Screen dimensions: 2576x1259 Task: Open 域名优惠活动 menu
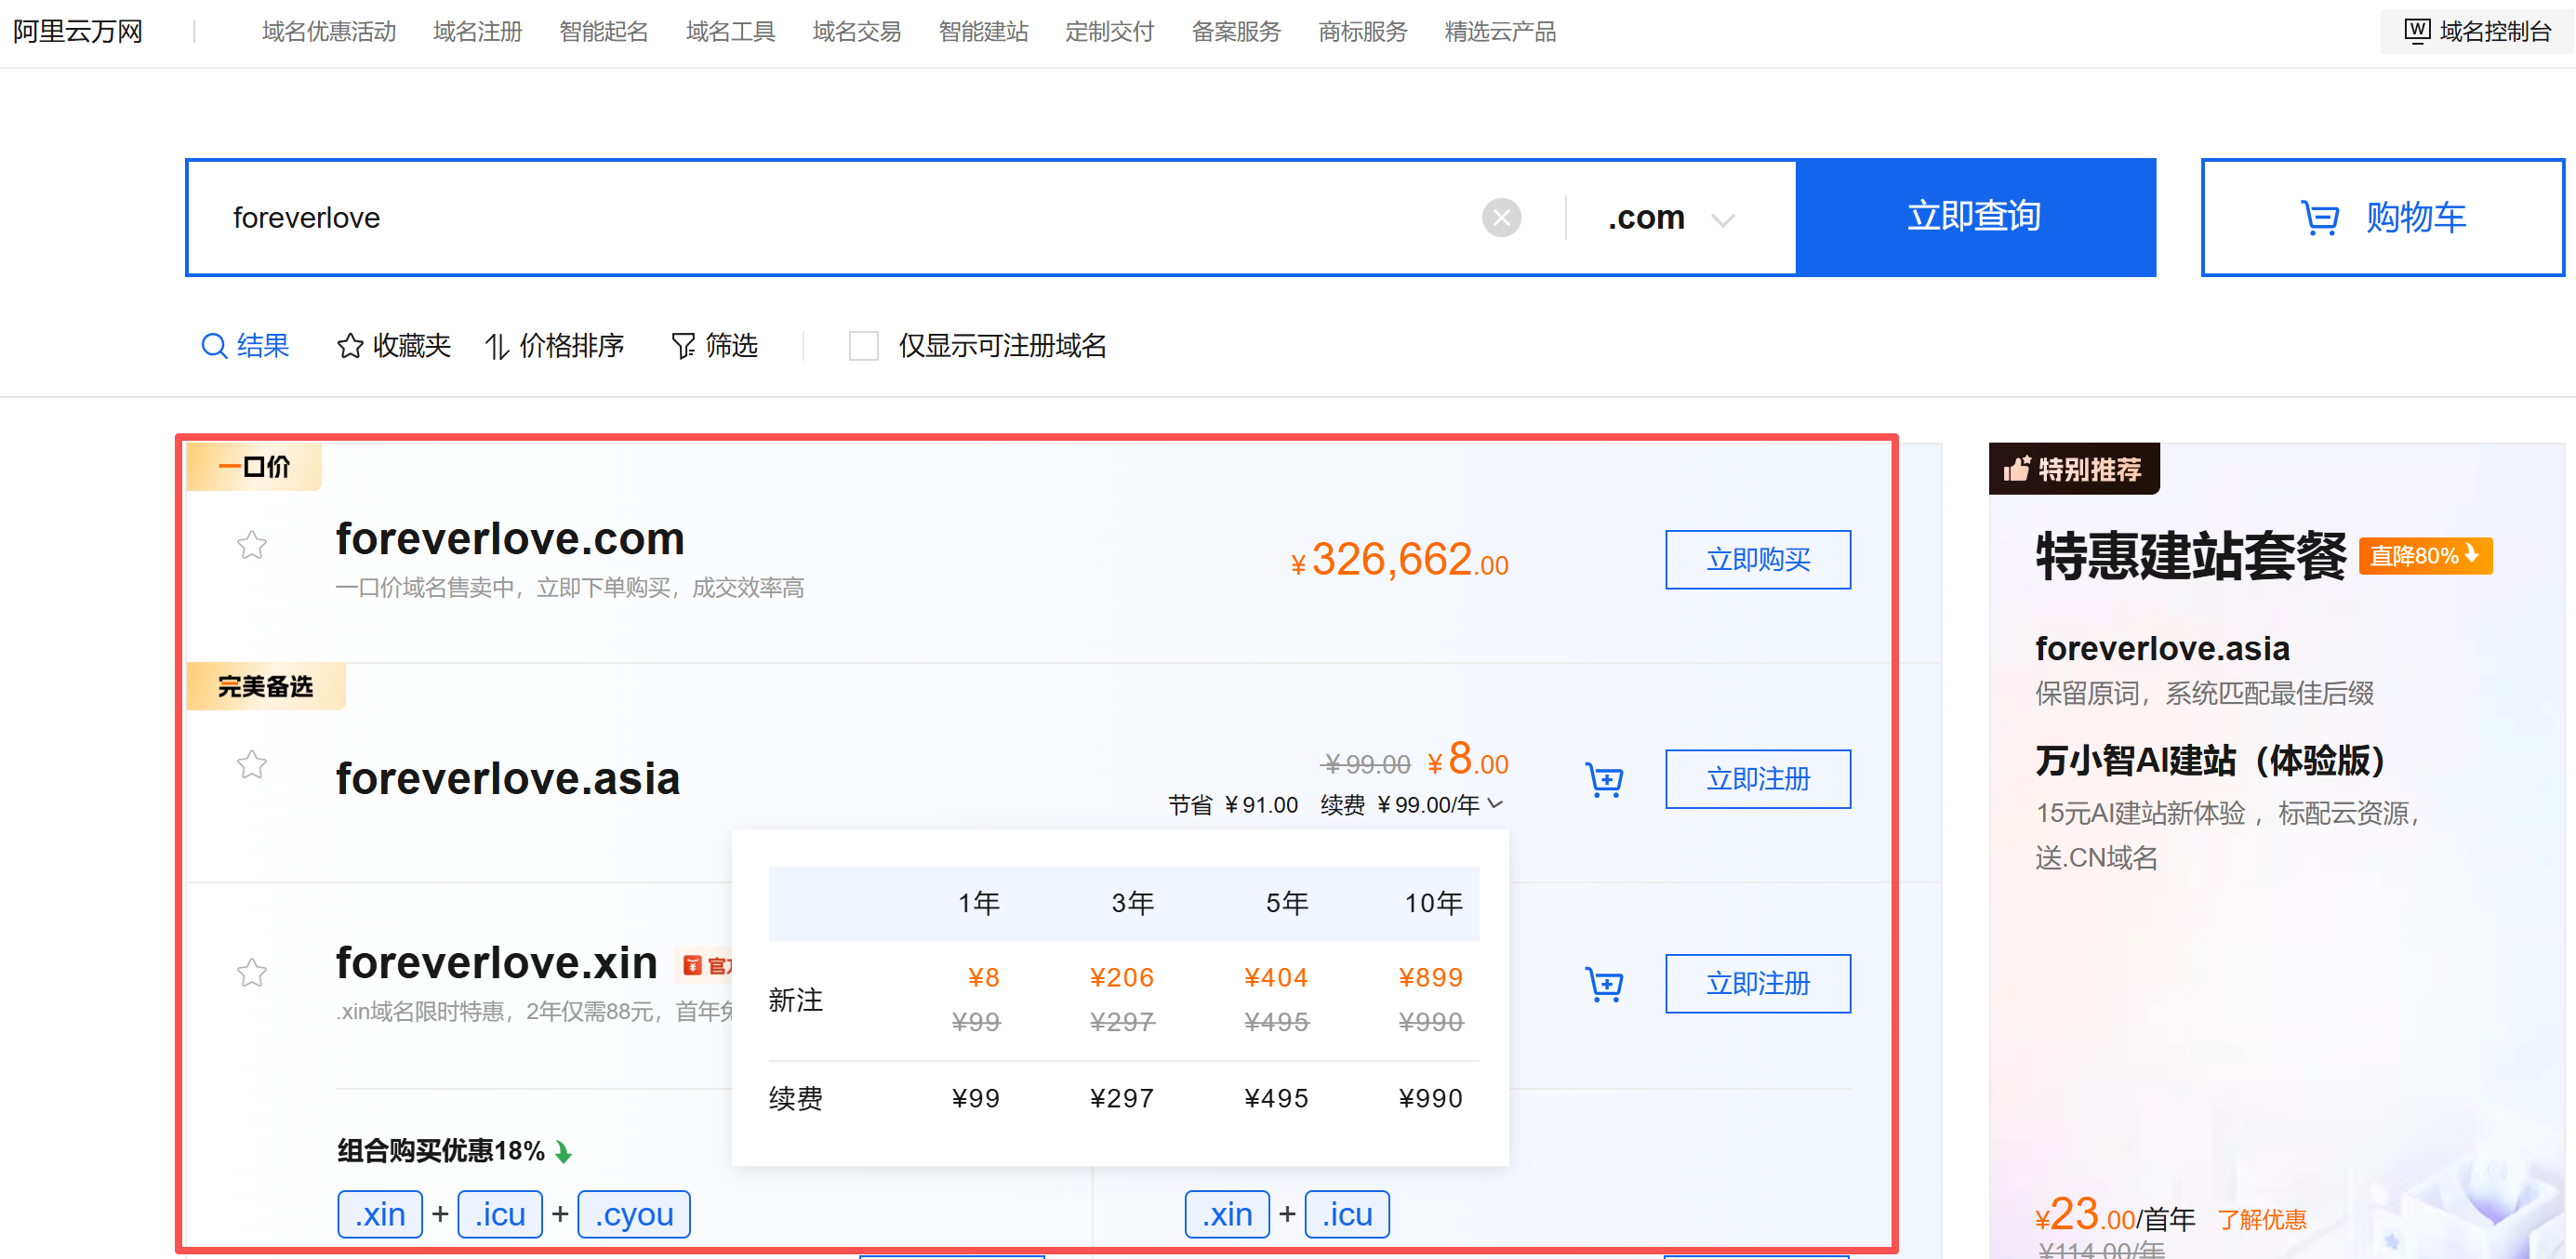[x=329, y=32]
